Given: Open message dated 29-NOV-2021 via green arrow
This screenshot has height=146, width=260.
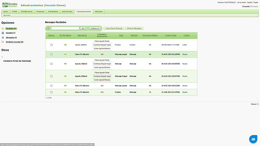Looking at the screenshot, I should tap(65, 45).
